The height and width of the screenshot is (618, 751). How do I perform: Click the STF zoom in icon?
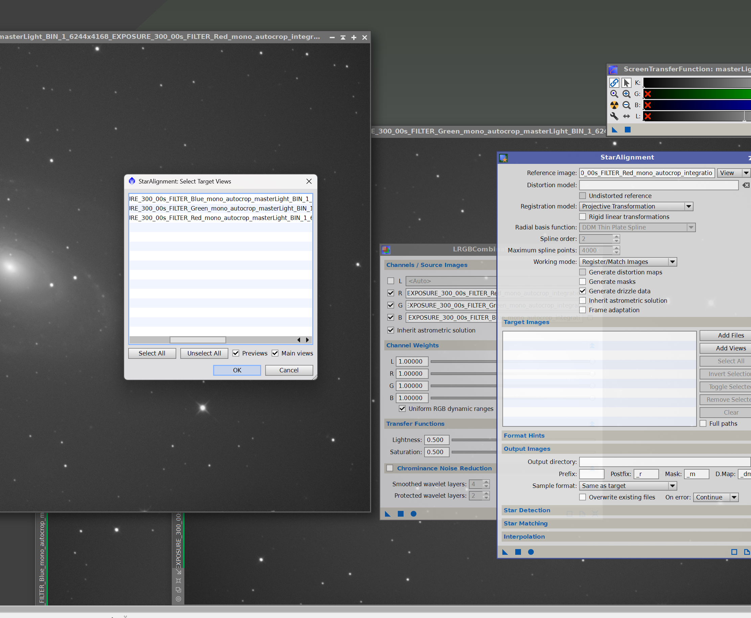pos(626,94)
